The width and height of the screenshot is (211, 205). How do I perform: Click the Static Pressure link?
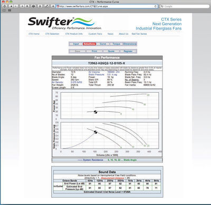(x=97, y=75)
